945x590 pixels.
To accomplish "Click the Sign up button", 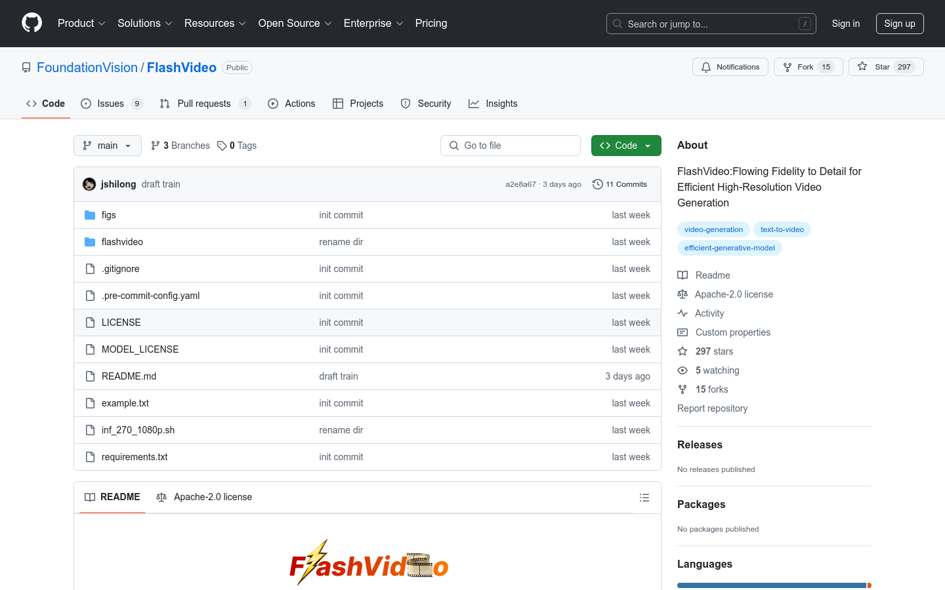I will pos(900,24).
